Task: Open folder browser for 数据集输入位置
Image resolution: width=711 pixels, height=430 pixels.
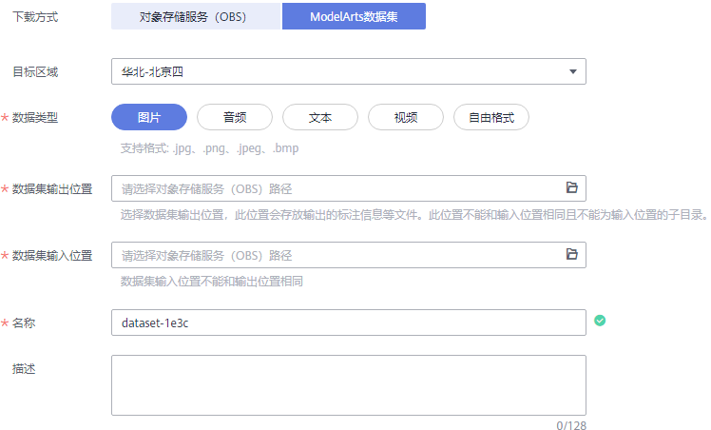Action: coord(572,254)
